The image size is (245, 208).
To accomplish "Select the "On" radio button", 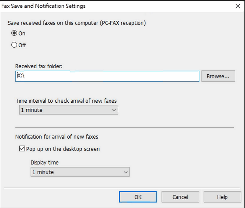I will 14,33.
